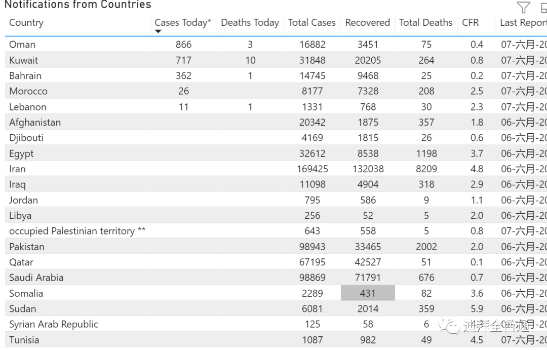The height and width of the screenshot is (350, 547).
Task: Sort table by Recovered column header
Action: tap(367, 23)
